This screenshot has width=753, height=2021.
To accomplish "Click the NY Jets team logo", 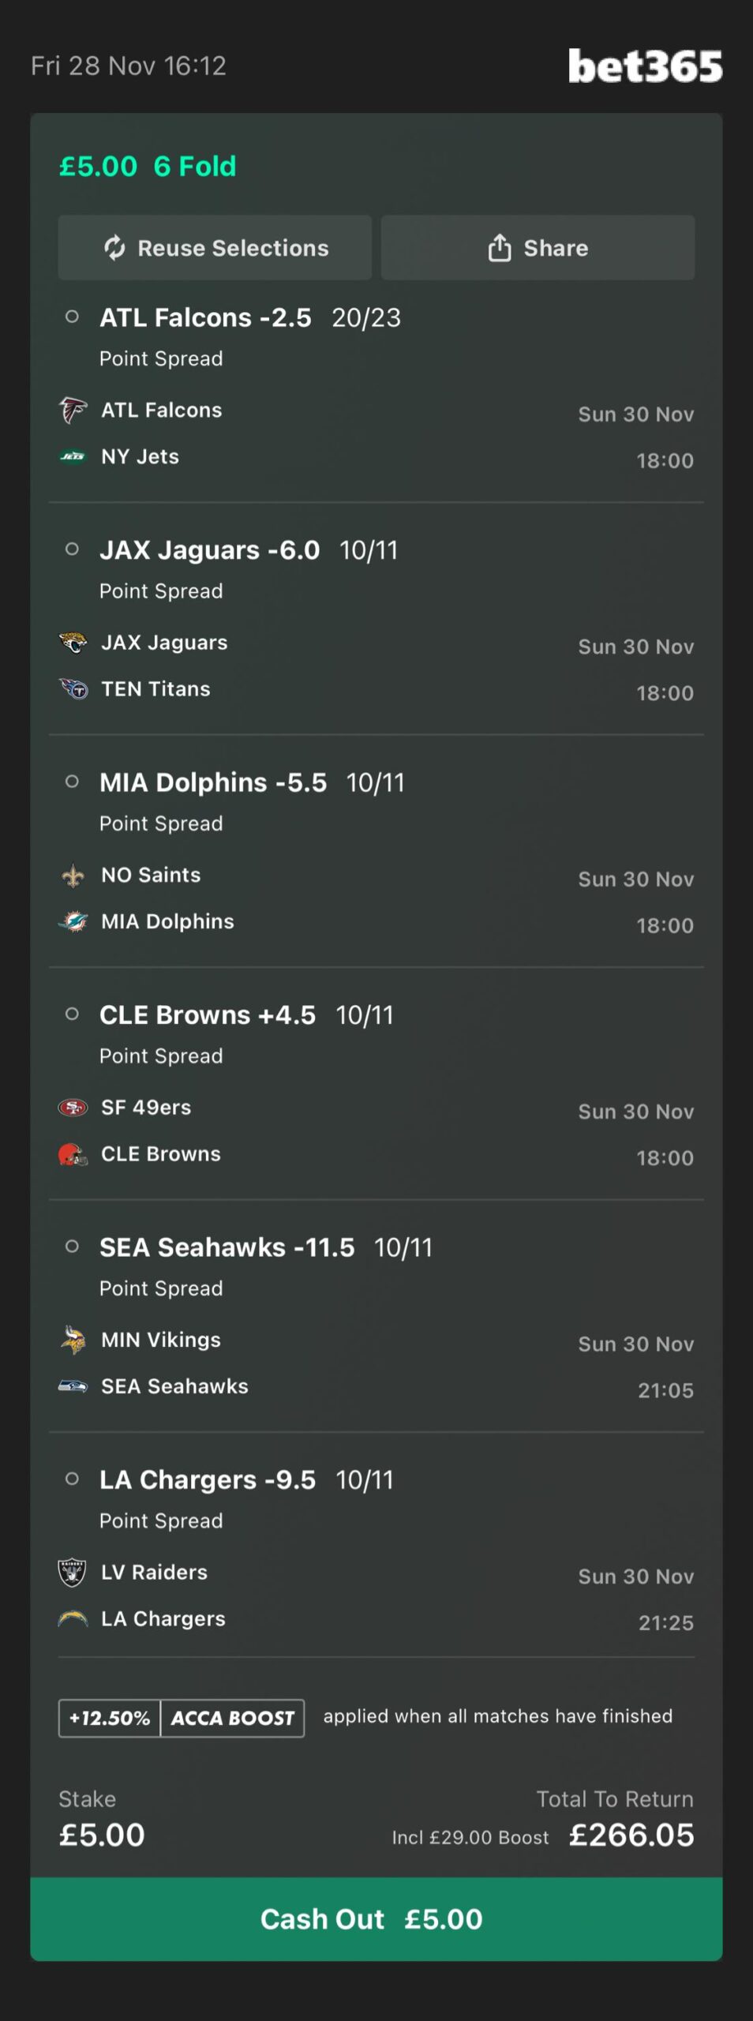I will point(73,456).
